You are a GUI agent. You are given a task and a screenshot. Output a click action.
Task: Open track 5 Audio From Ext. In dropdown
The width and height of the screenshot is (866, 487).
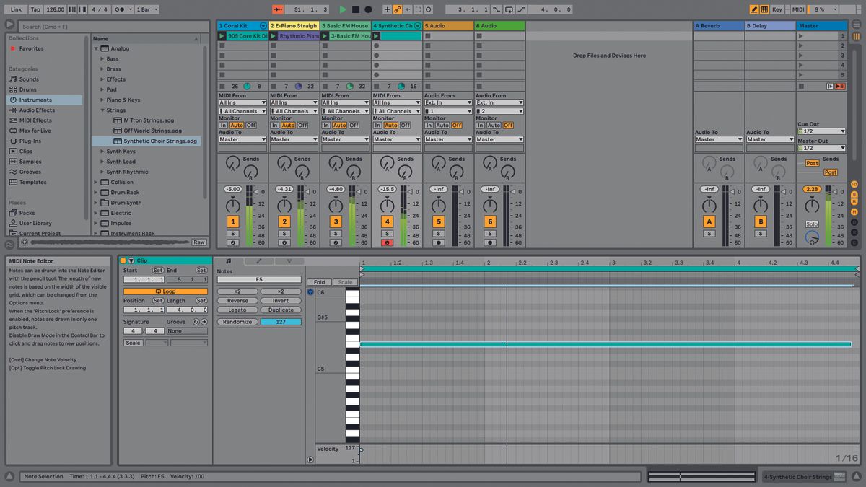click(x=447, y=102)
